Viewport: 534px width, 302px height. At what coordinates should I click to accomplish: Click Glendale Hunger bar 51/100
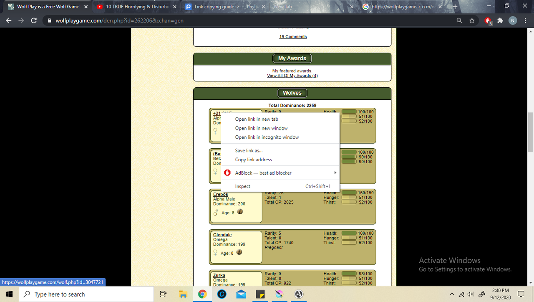click(349, 238)
